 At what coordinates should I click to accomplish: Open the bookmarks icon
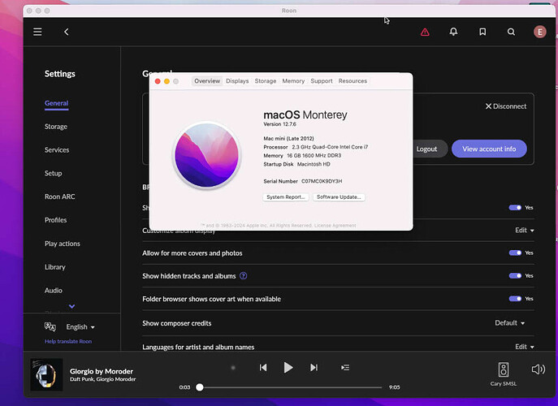[x=482, y=32]
